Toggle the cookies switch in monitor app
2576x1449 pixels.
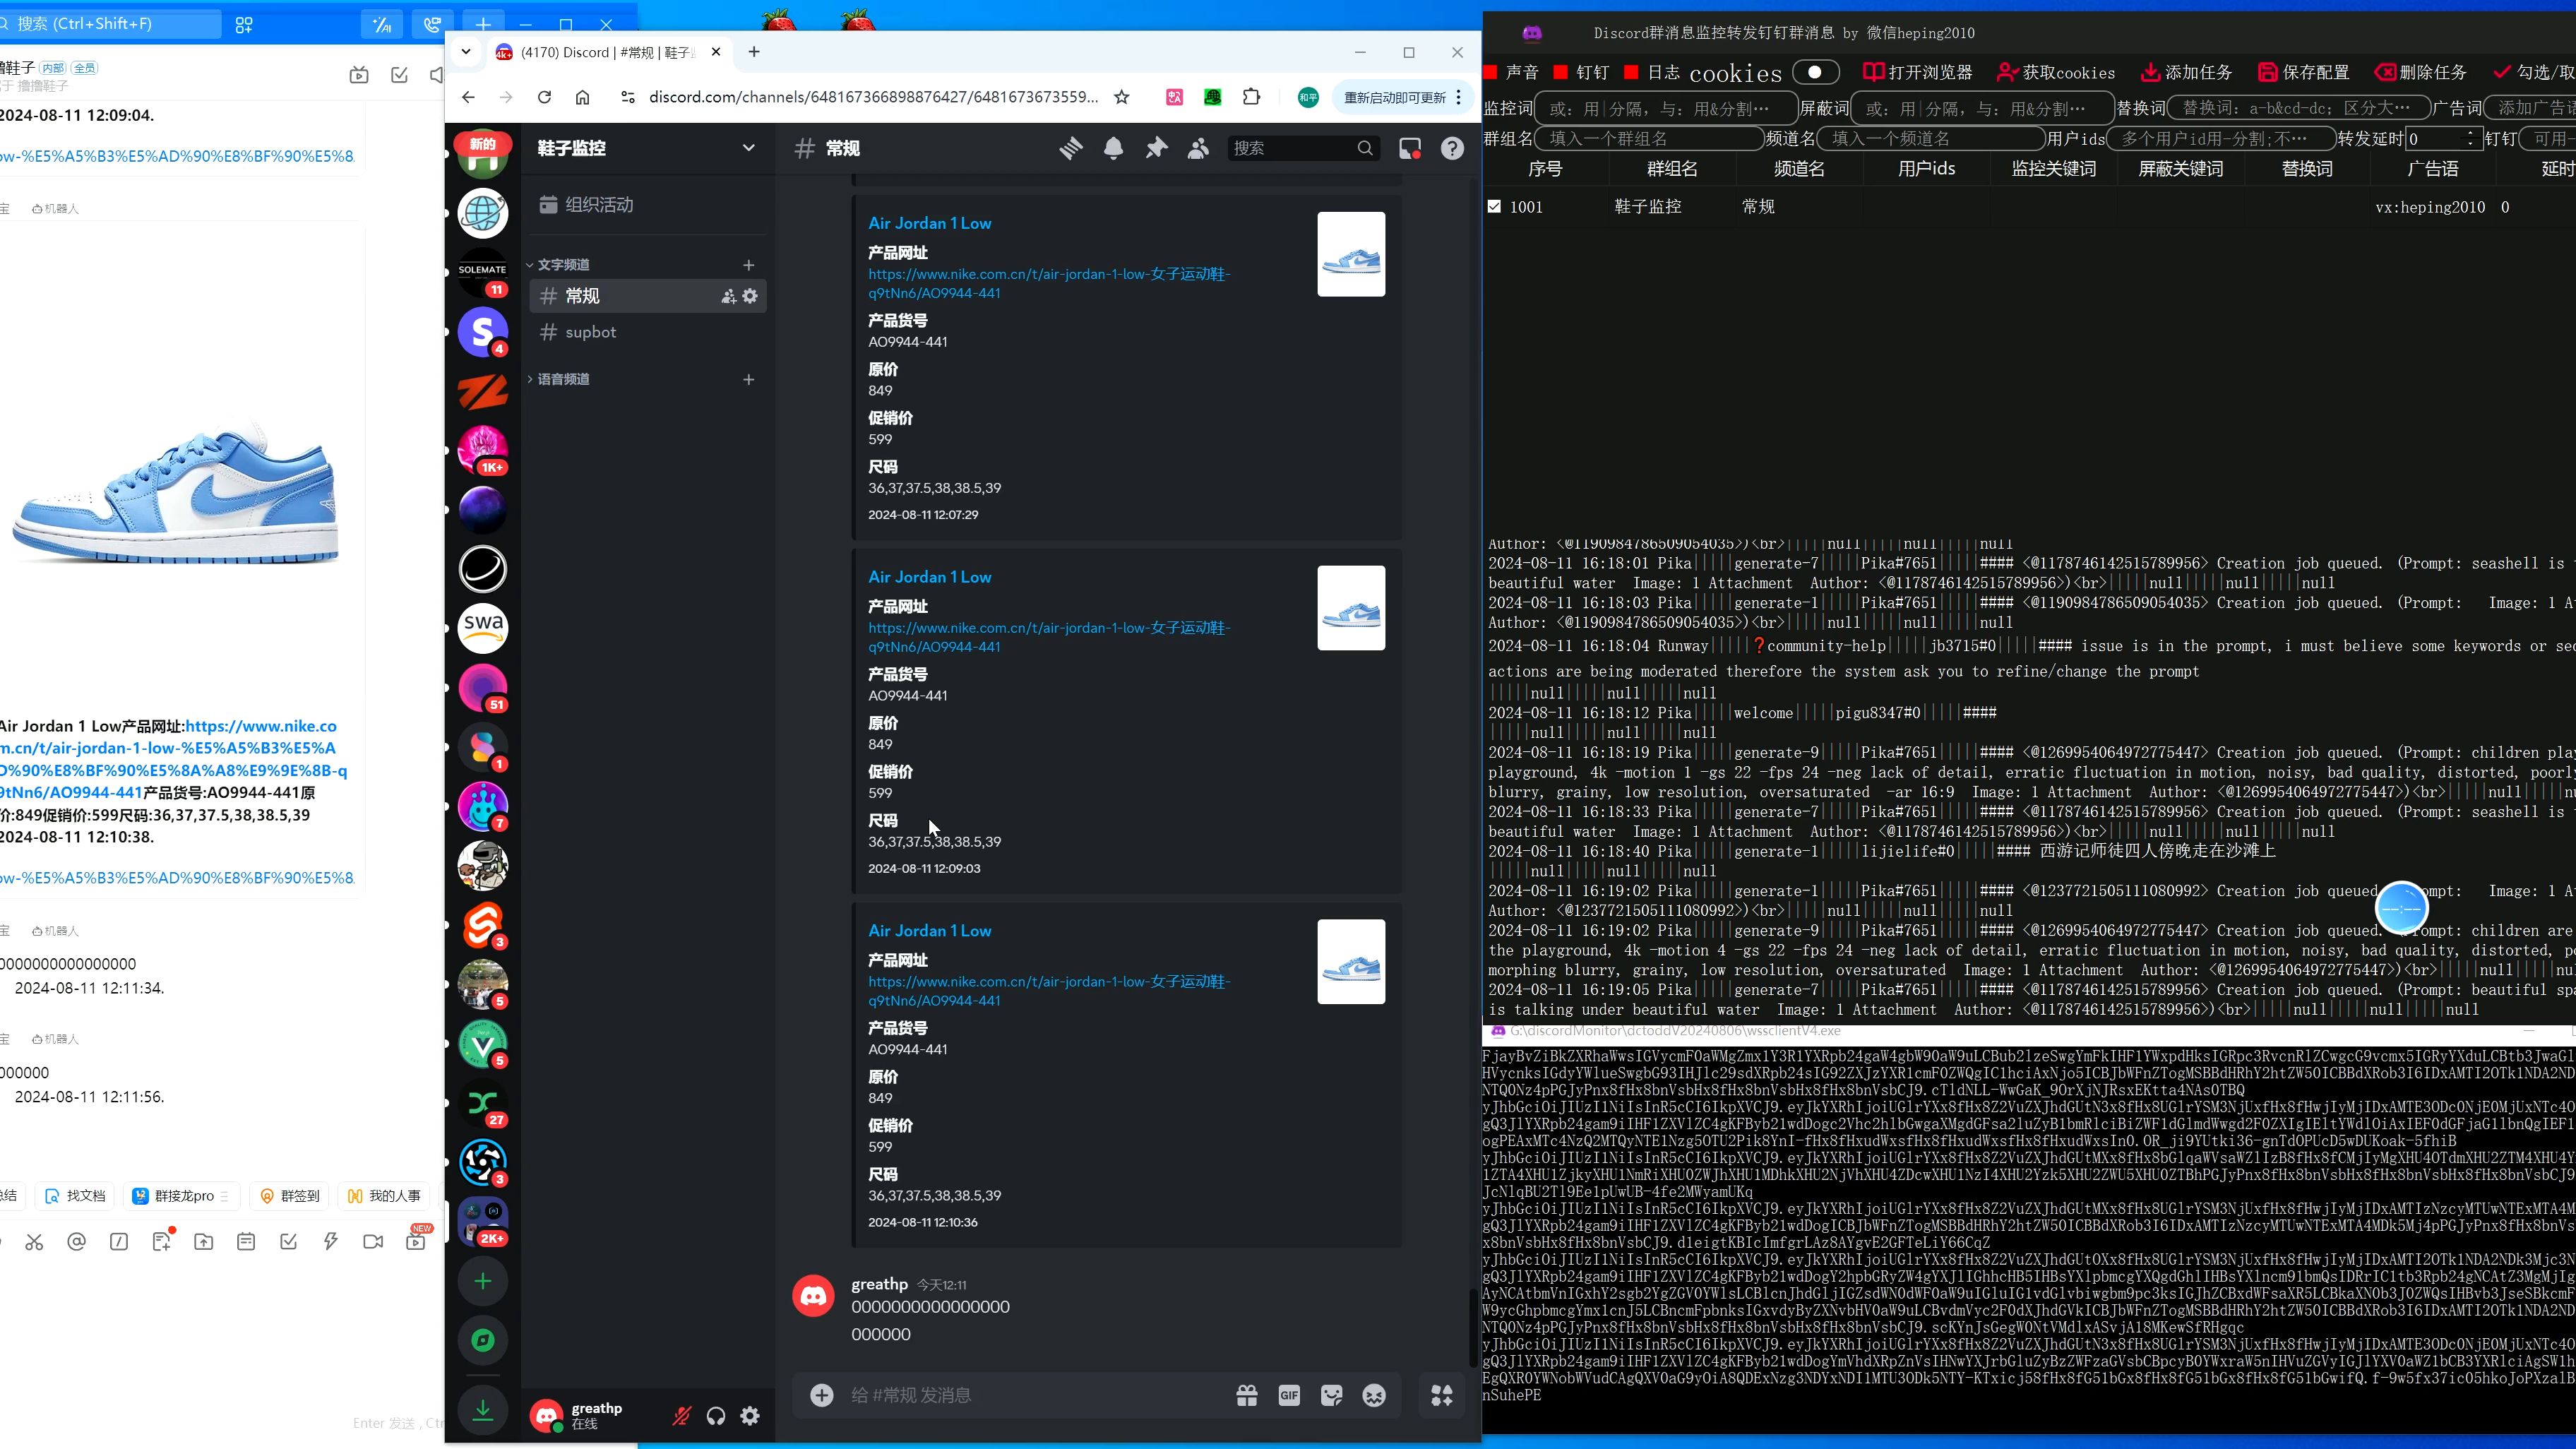tap(1816, 72)
